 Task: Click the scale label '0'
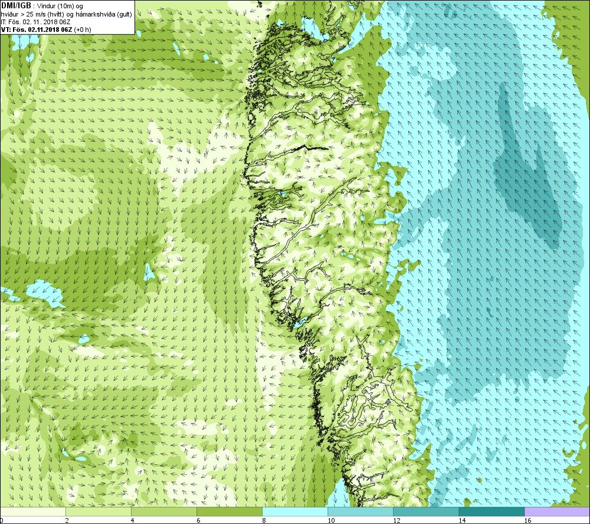click(x=2, y=520)
